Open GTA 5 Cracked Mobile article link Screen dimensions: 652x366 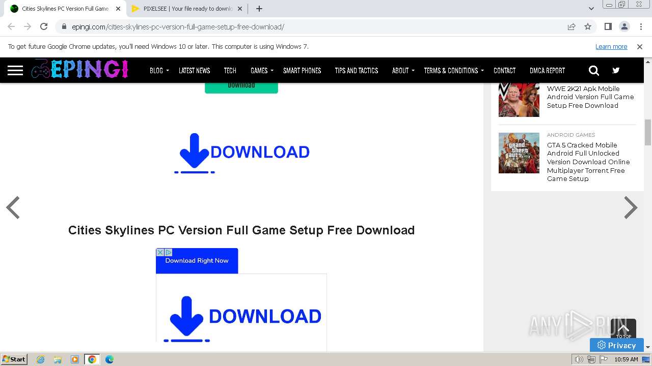tap(588, 162)
